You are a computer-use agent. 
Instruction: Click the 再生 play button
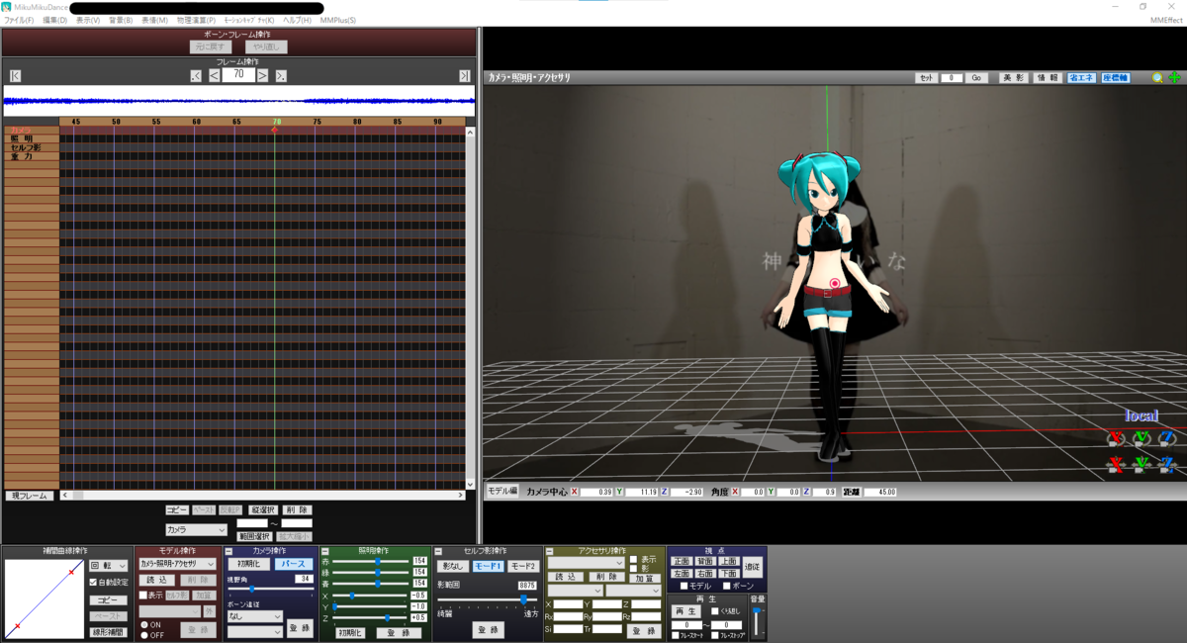[686, 611]
